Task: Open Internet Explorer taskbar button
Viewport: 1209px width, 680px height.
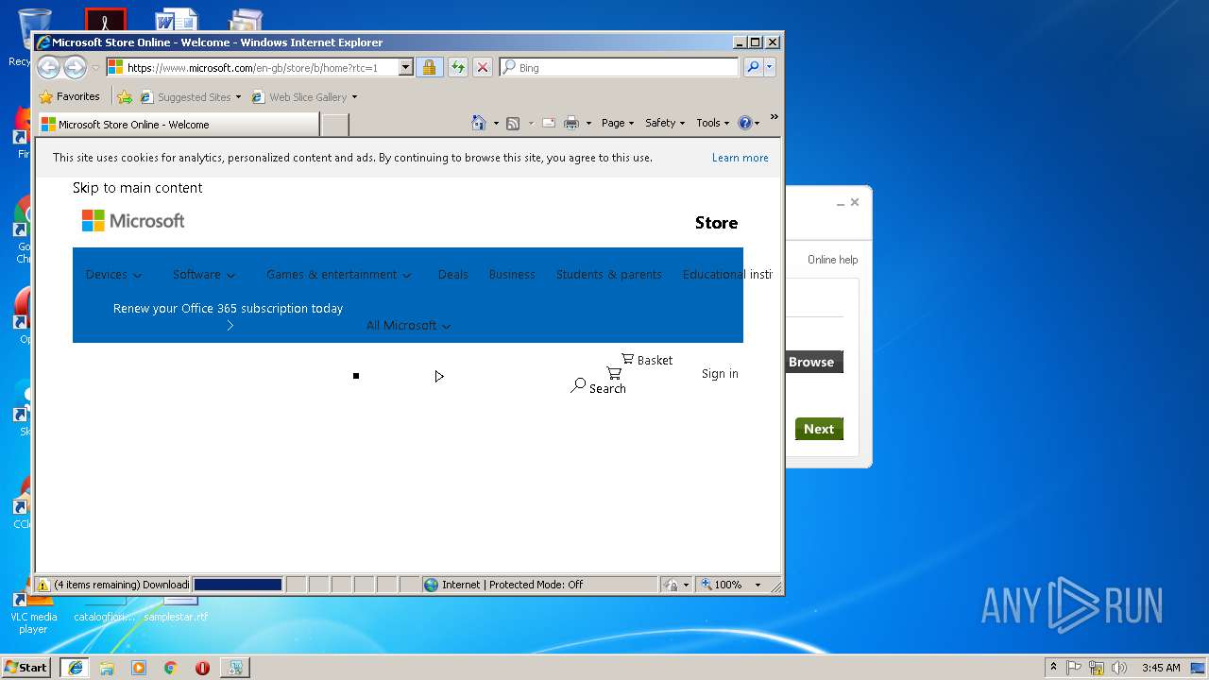Action: click(x=76, y=668)
